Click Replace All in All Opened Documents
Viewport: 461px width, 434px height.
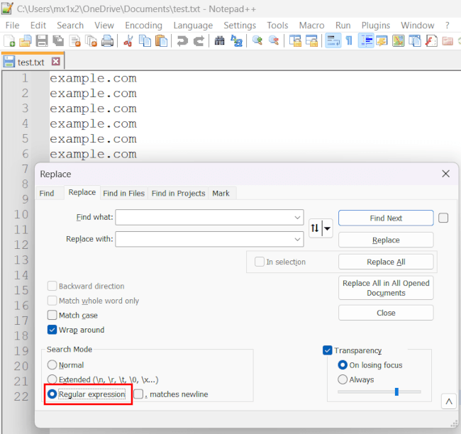(x=386, y=288)
